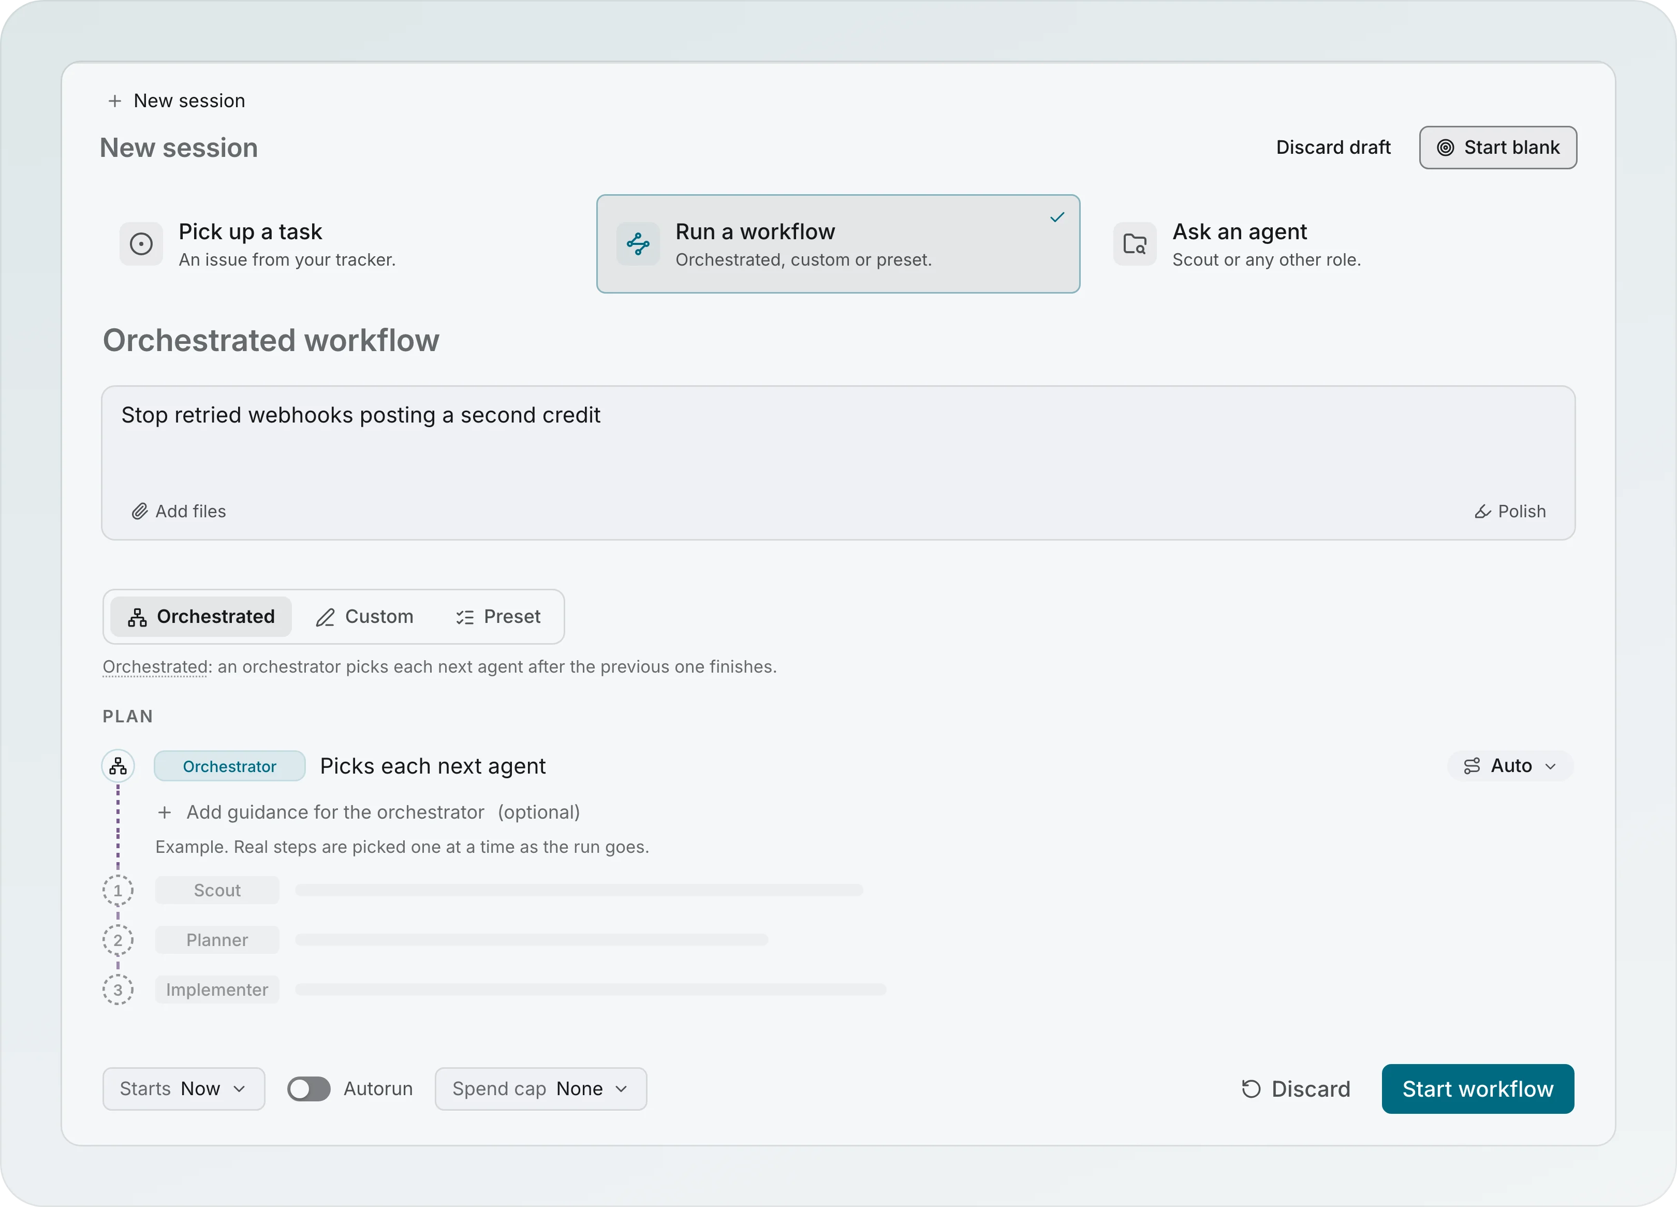
Task: Click the step 1 circle beside Scout
Action: (x=117, y=891)
